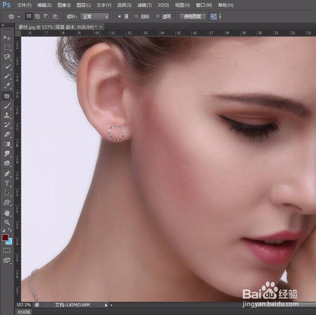Open the Patch tool preset picker arrow
Viewport: 316px width, 315px height.
(19, 17)
